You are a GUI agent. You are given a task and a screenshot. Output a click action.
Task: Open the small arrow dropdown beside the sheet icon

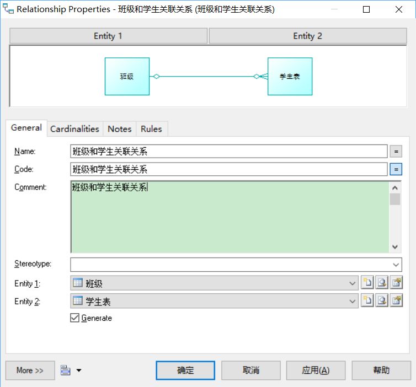79,370
